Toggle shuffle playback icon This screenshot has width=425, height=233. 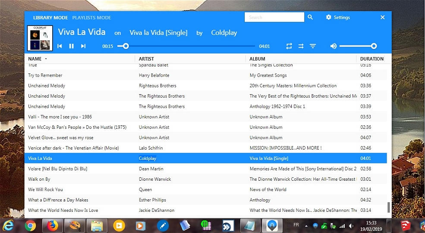pos(301,46)
